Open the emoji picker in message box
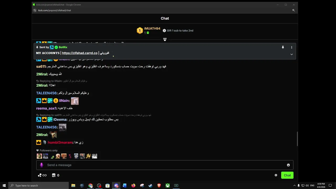The height and width of the screenshot is (189, 336). pos(288,165)
